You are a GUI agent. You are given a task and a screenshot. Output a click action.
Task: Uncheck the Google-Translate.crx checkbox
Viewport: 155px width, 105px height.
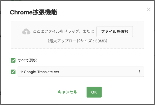click(x=13, y=72)
